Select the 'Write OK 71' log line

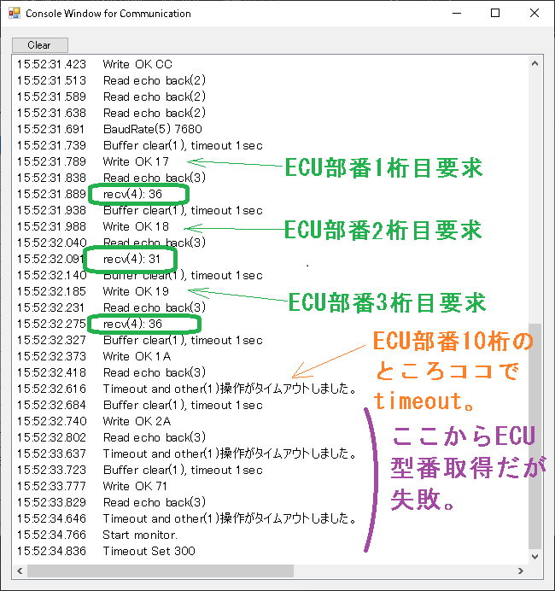[x=135, y=486]
